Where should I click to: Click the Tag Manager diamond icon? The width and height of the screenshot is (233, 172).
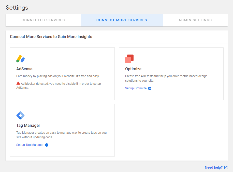click(20, 115)
